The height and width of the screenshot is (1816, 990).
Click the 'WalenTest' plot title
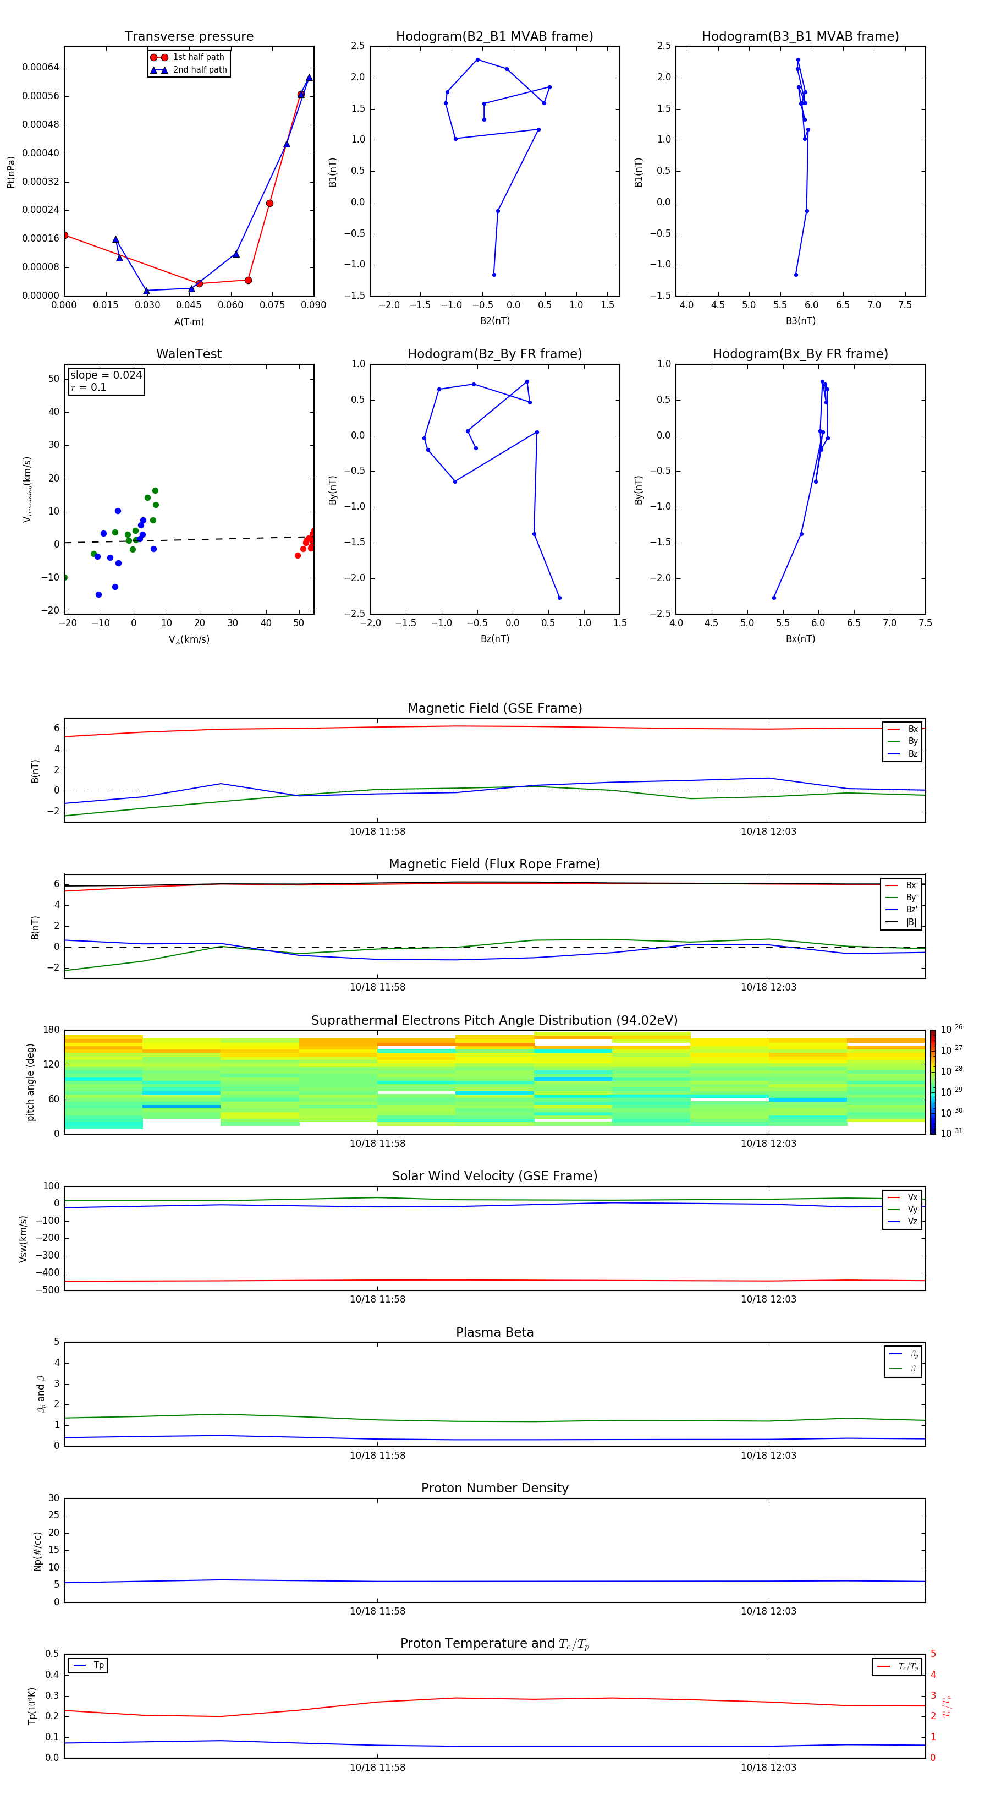point(189,354)
